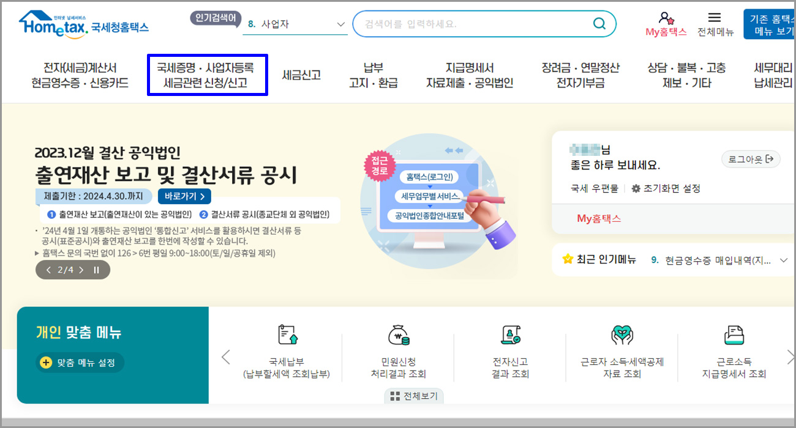The width and height of the screenshot is (796, 428).
Task: Click the 제출기한 : 2024.4.30.까지 label
Action: (x=94, y=196)
